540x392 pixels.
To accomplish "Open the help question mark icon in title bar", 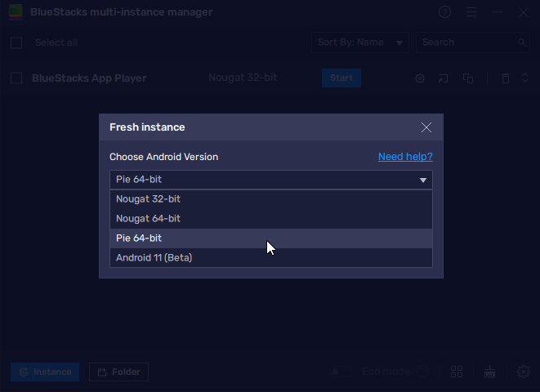I will pyautogui.click(x=444, y=12).
